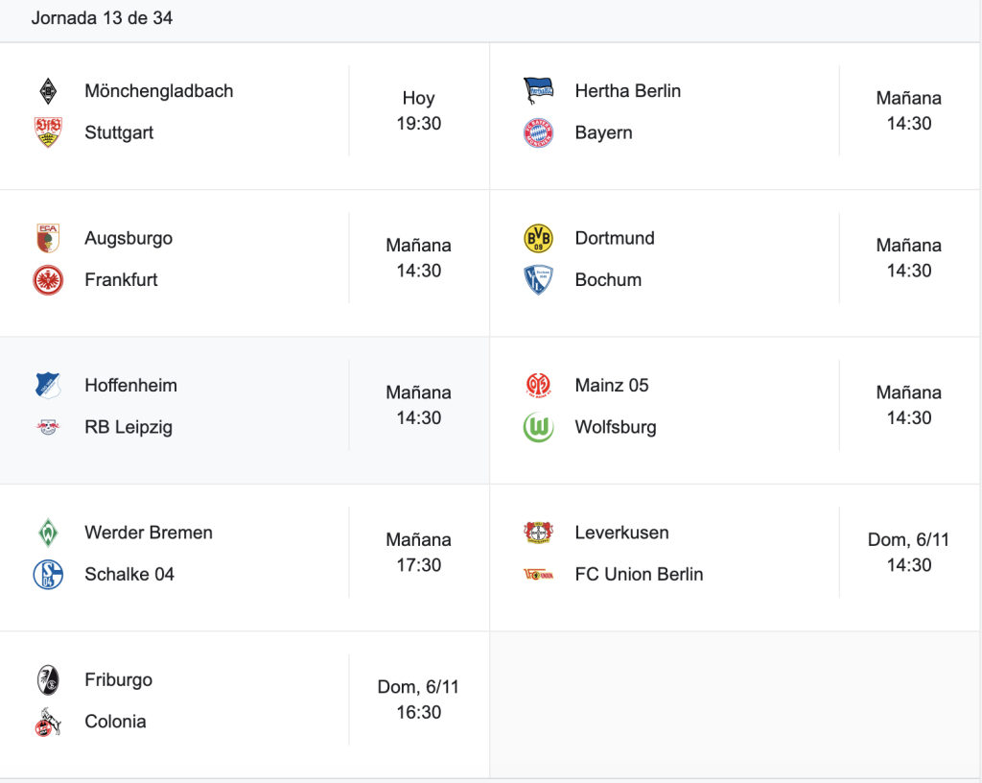Viewport: 982px width, 783px height.
Task: Select the Eintracht Frankfurt eagle crest
Action: click(48, 280)
